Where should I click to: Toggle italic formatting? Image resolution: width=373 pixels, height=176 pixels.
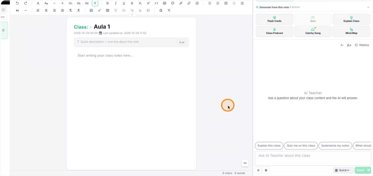116,3
